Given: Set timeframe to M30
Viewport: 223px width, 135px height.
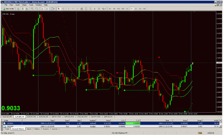Looking at the screenshot, I should click(x=123, y=9).
